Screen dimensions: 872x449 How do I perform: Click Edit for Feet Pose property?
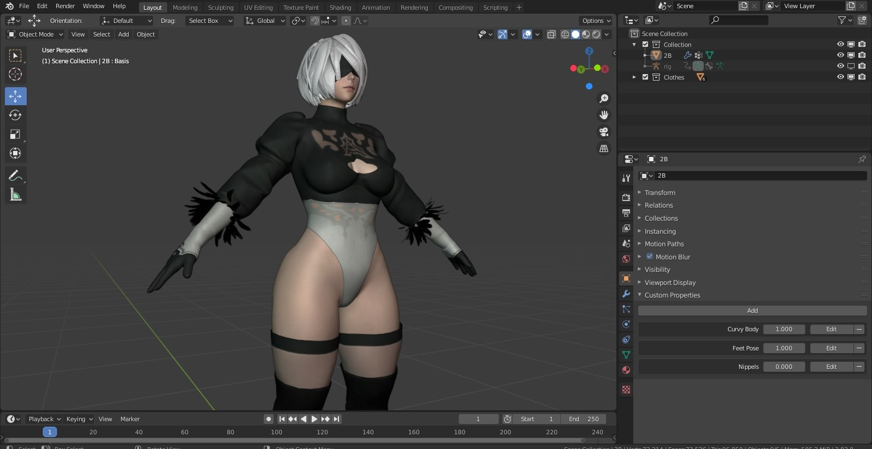tap(831, 348)
